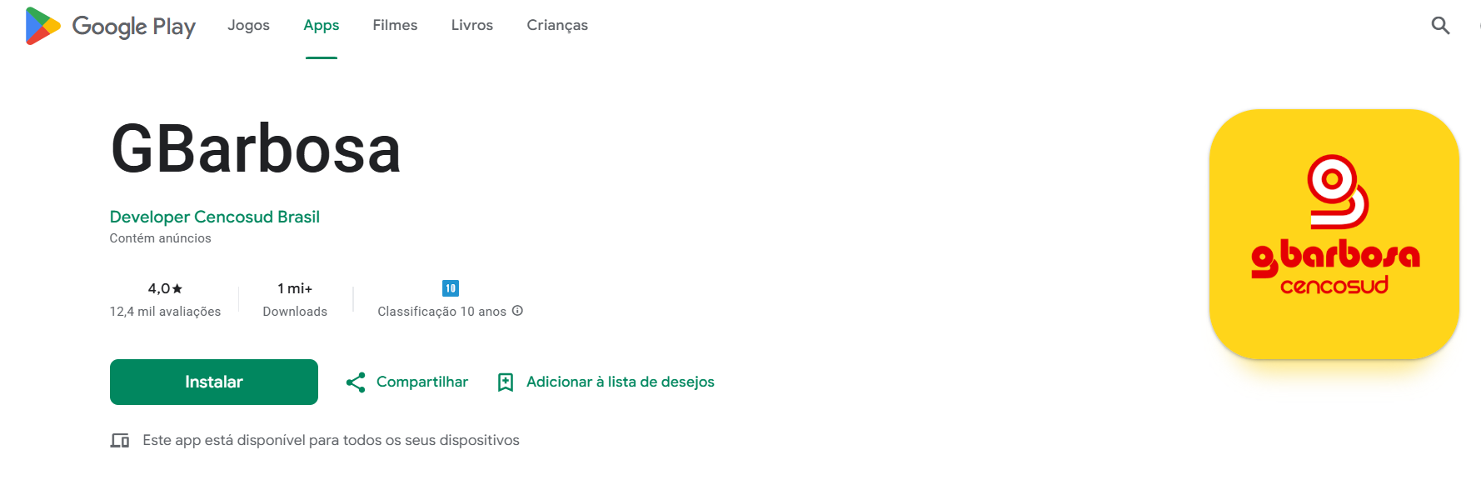Open the Crianças tab

point(556,25)
